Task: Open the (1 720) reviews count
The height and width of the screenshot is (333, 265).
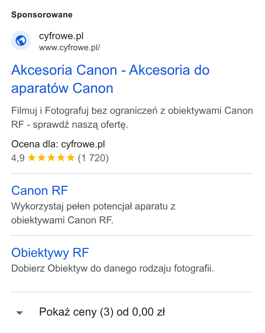Action: click(93, 158)
